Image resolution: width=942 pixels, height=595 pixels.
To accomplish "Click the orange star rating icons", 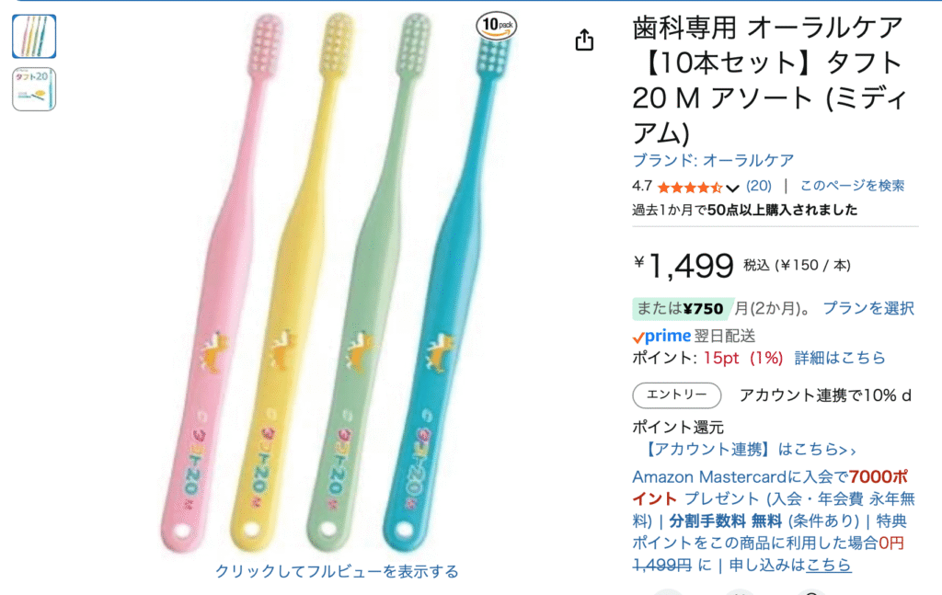I will point(690,188).
